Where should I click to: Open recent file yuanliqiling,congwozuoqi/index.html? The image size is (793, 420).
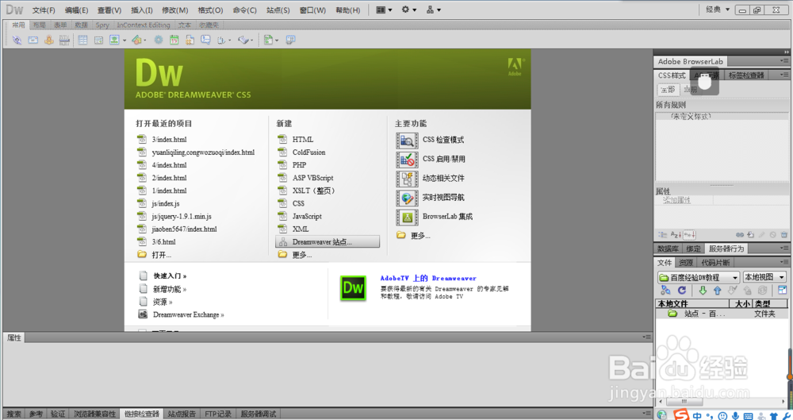click(203, 152)
